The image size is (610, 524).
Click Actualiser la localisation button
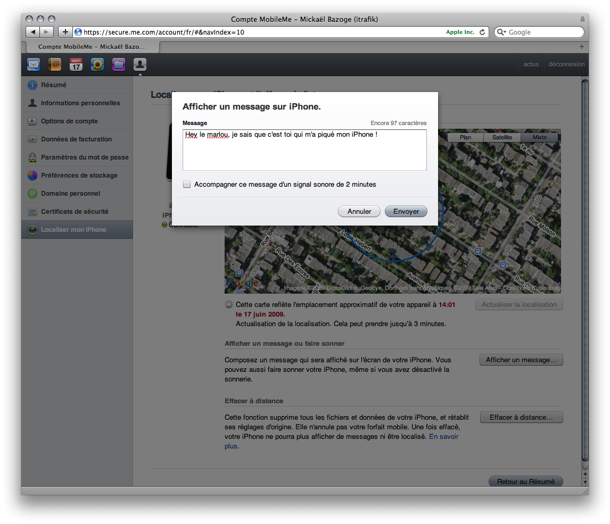click(520, 305)
